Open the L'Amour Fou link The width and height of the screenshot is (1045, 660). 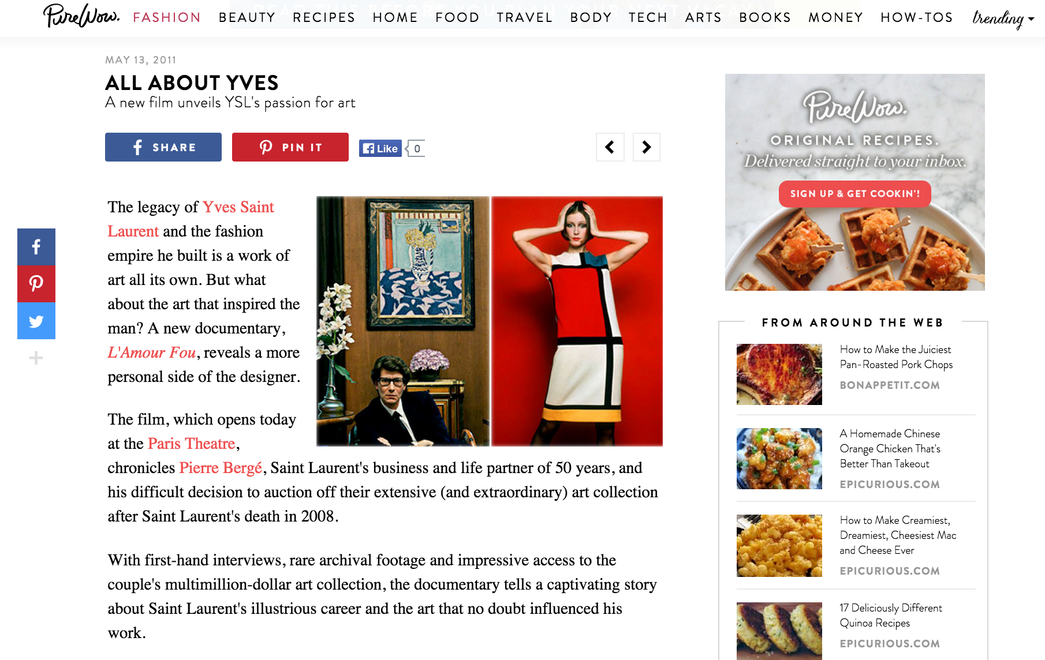(x=152, y=352)
